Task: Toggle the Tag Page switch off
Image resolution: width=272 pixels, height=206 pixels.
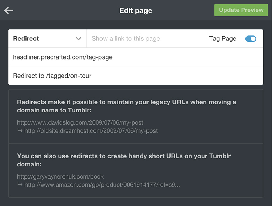Action: 251,39
